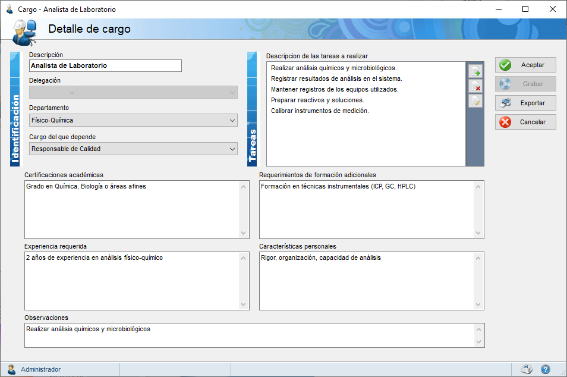
Task: Select task 'Preparar reactivos y soluciones.'
Action: tap(317, 100)
